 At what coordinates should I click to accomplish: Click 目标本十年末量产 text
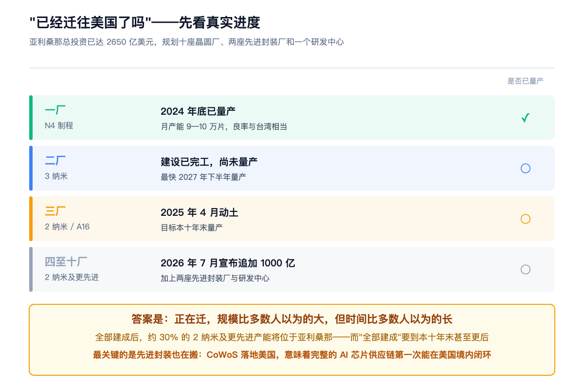[192, 227]
